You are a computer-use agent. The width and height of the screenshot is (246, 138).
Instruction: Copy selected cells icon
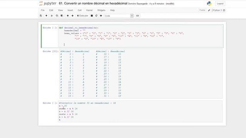pos(57,16)
